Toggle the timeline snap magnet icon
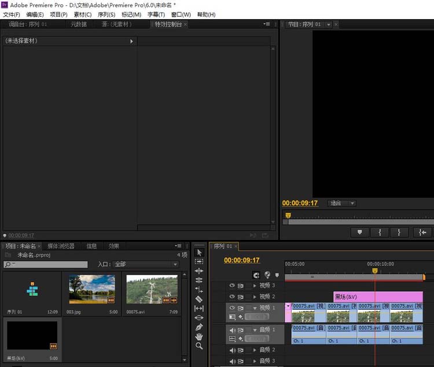 click(x=256, y=275)
